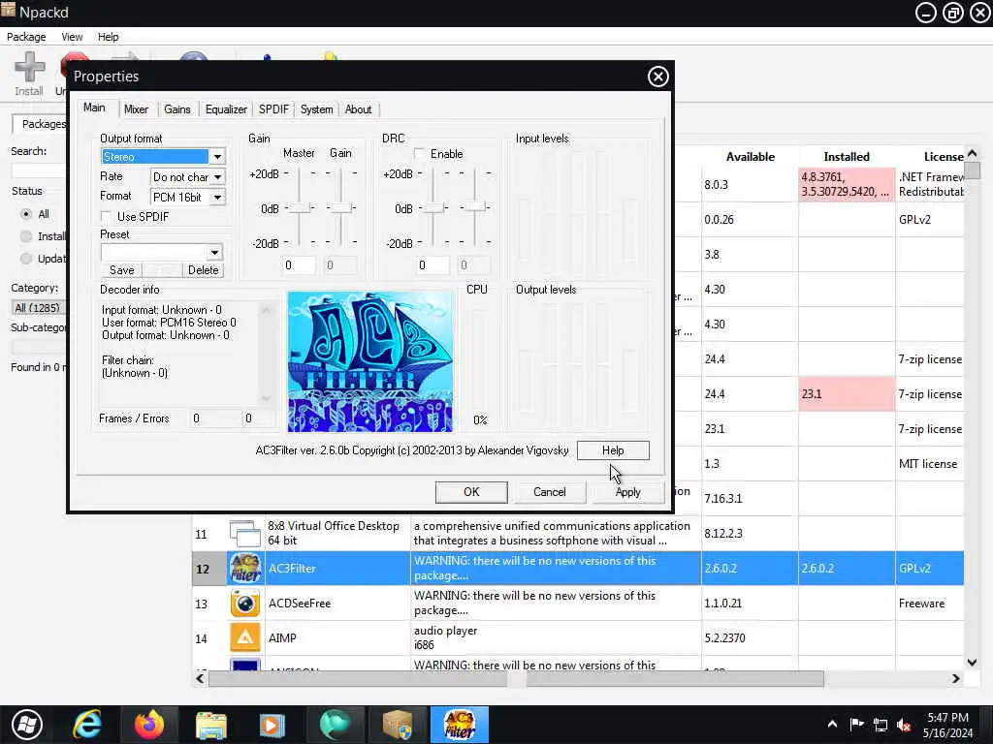Click the AC3Filter ship logo image
The width and height of the screenshot is (993, 744).
click(x=370, y=362)
